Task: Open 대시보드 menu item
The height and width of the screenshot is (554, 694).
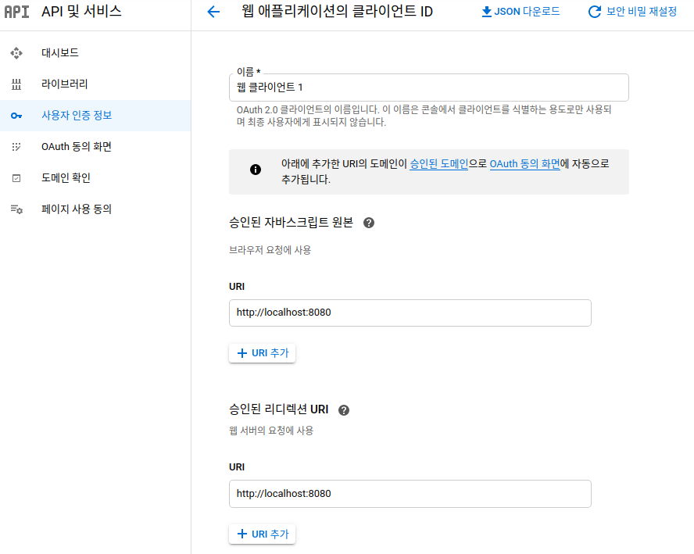Action: (60, 53)
